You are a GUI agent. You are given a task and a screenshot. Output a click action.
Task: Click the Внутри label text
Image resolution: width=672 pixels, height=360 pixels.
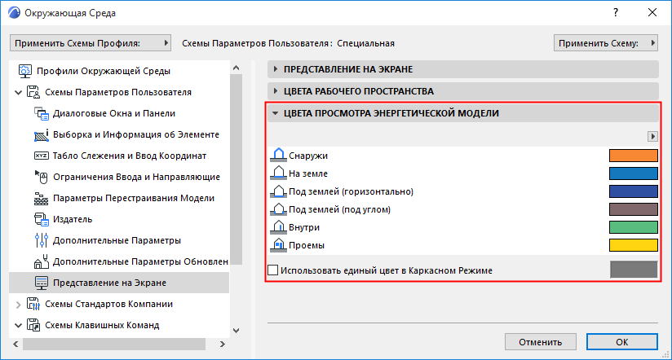point(304,228)
